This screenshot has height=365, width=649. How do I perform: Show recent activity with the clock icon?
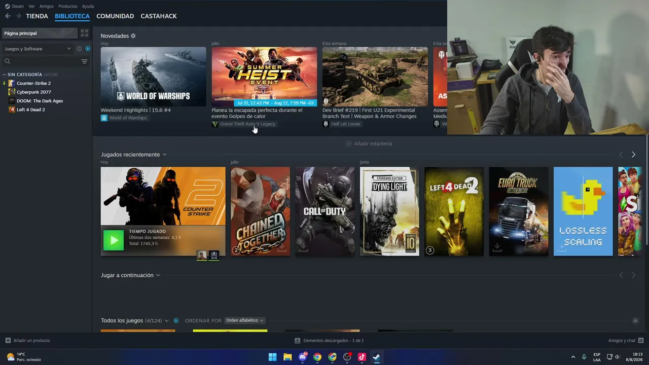pos(79,49)
